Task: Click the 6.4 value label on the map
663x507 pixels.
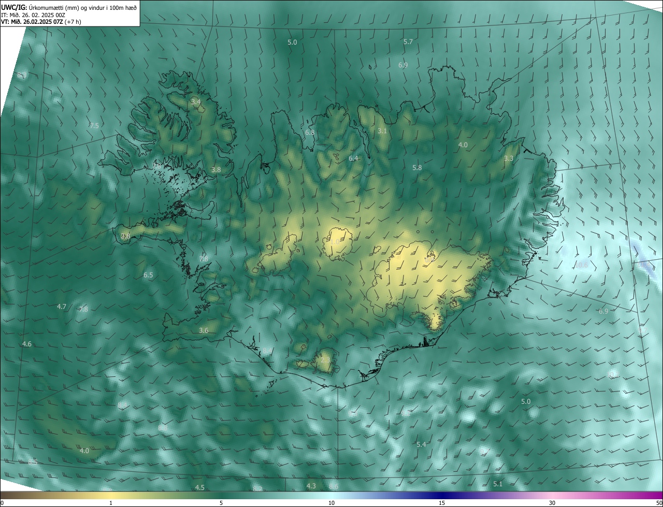Action: pyautogui.click(x=353, y=159)
